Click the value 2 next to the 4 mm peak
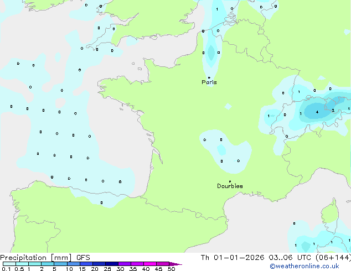 (333, 110)
